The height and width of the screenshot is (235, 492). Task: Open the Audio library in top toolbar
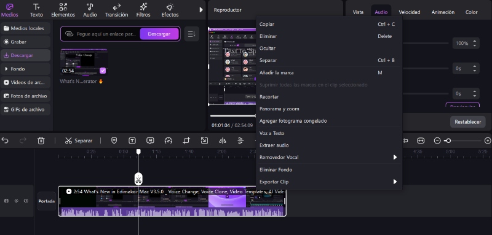90,10
